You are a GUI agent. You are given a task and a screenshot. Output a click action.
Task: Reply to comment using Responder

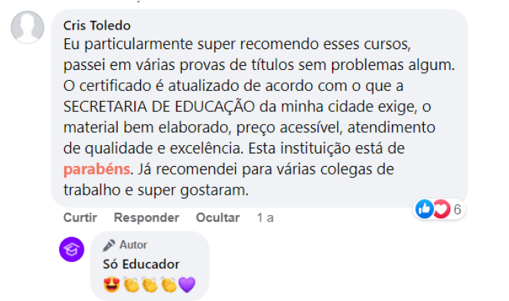click(x=147, y=217)
